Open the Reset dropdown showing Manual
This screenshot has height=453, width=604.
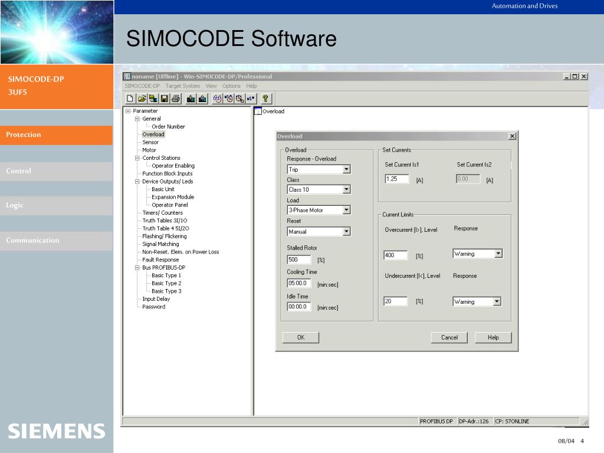[346, 231]
